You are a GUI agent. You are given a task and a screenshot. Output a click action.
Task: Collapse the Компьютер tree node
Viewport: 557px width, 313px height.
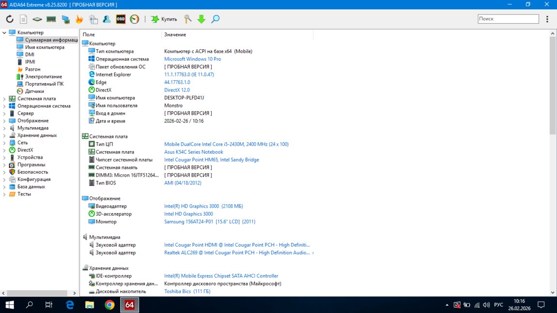pos(4,33)
